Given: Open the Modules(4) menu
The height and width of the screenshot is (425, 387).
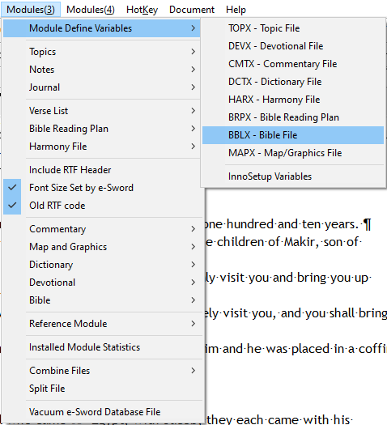Looking at the screenshot, I should pyautogui.click(x=91, y=10).
